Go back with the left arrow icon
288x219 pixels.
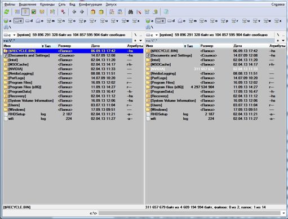[74, 12]
